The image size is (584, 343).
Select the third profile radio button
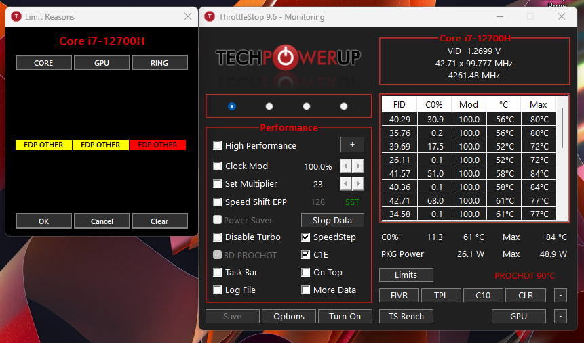pyautogui.click(x=307, y=106)
